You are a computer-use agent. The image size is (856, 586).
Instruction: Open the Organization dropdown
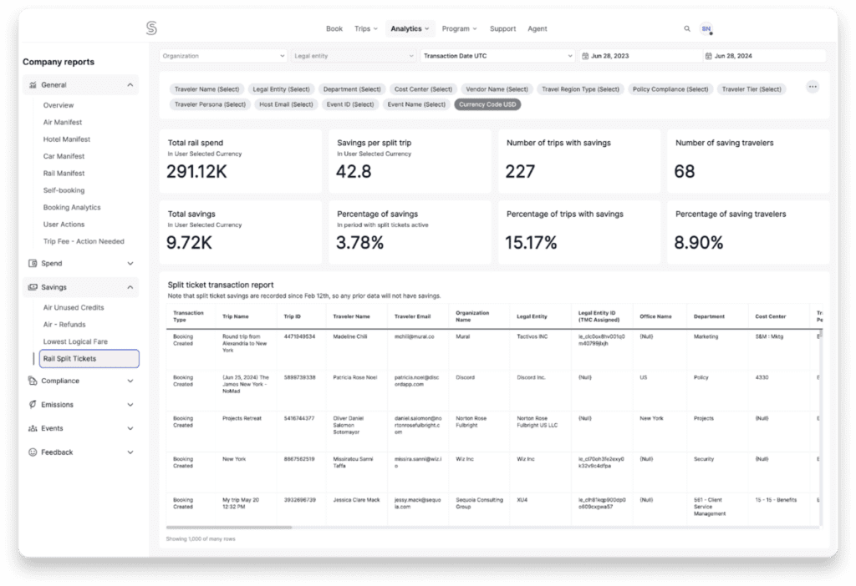coord(223,56)
